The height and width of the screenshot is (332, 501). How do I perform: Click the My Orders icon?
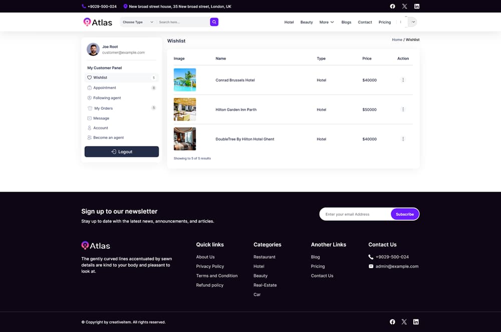pyautogui.click(x=90, y=108)
